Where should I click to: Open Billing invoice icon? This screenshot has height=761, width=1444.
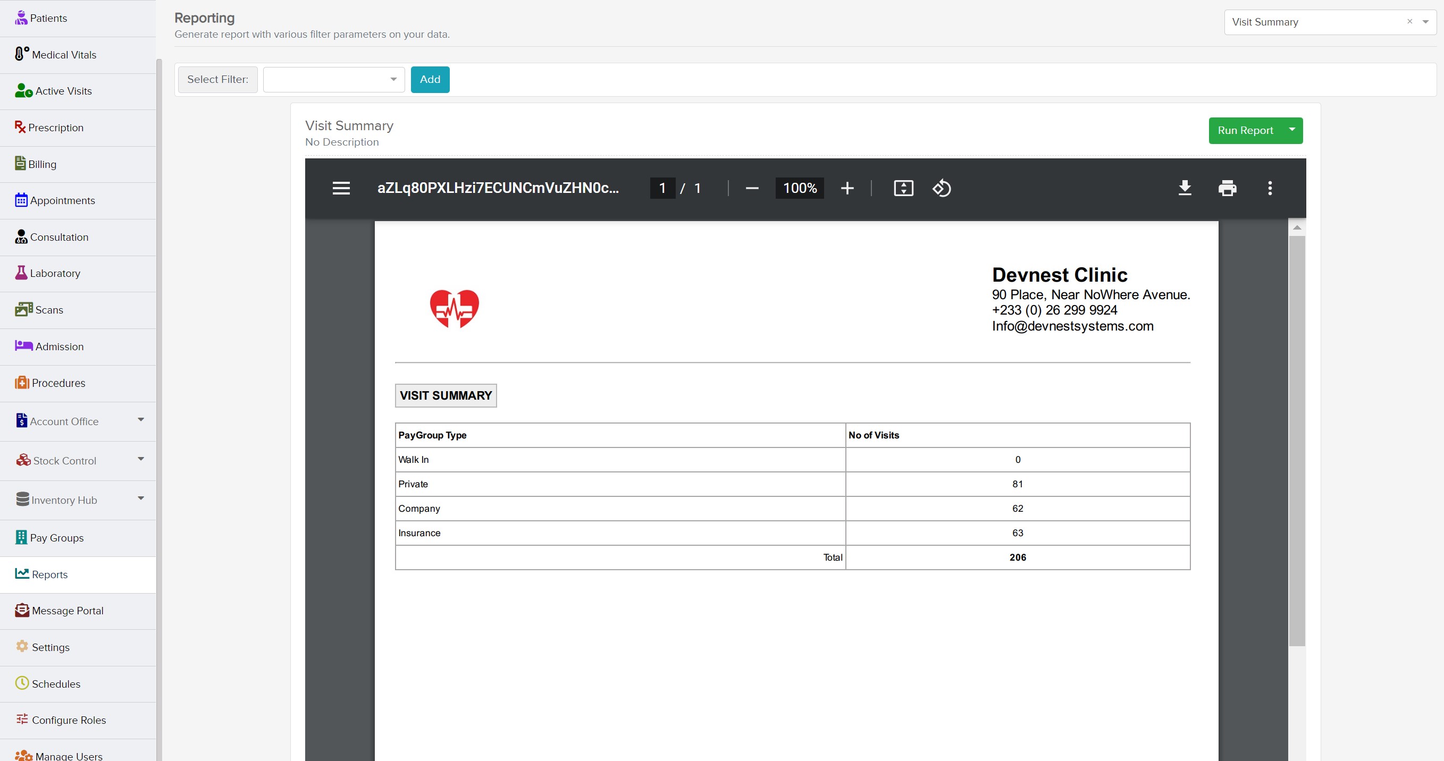20,163
